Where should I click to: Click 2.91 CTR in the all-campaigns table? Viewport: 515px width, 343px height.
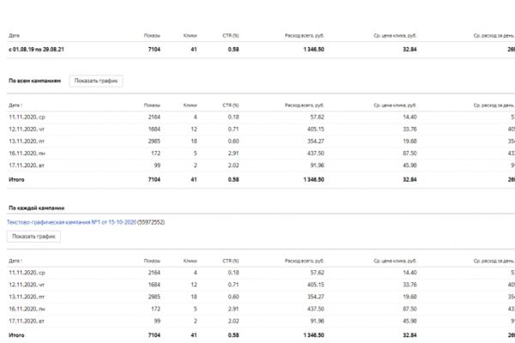click(x=233, y=153)
